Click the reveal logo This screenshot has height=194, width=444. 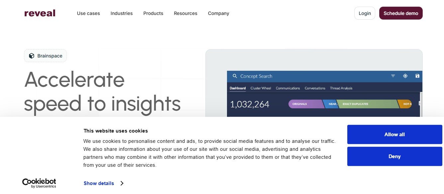pos(40,13)
